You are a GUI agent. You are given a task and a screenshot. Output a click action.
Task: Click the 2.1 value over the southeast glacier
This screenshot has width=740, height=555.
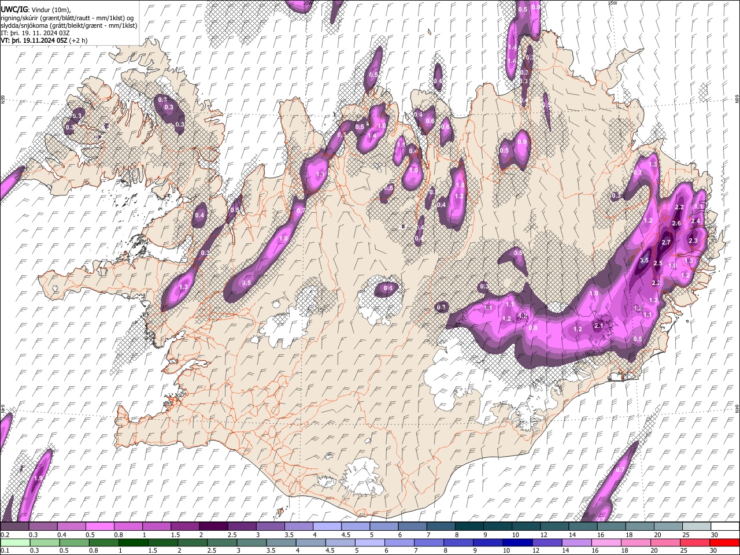599,325
